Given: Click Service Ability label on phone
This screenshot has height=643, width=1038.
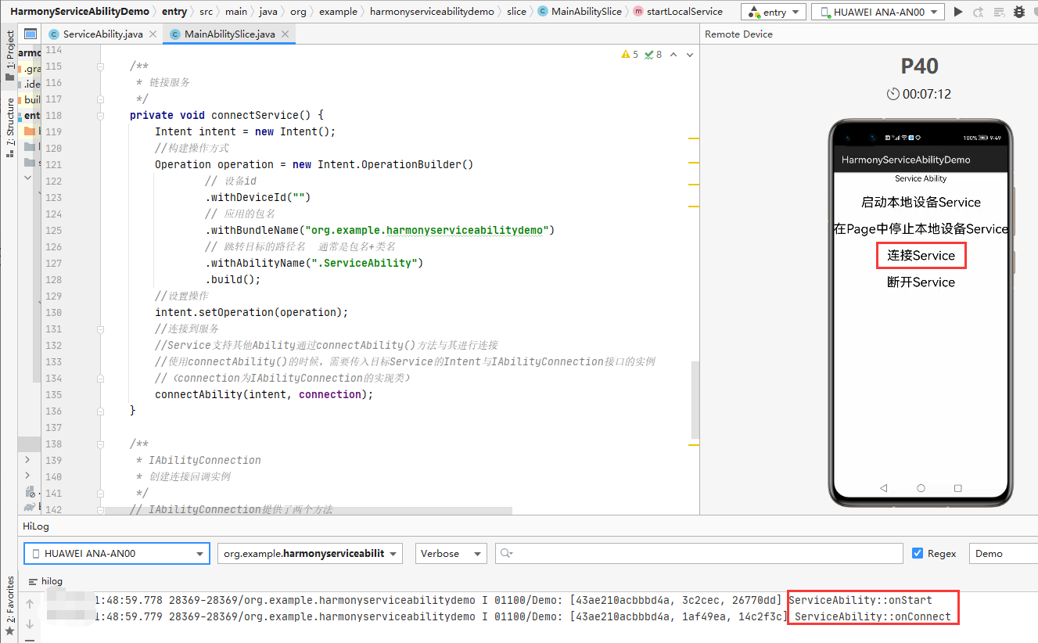Looking at the screenshot, I should pyautogui.click(x=921, y=178).
